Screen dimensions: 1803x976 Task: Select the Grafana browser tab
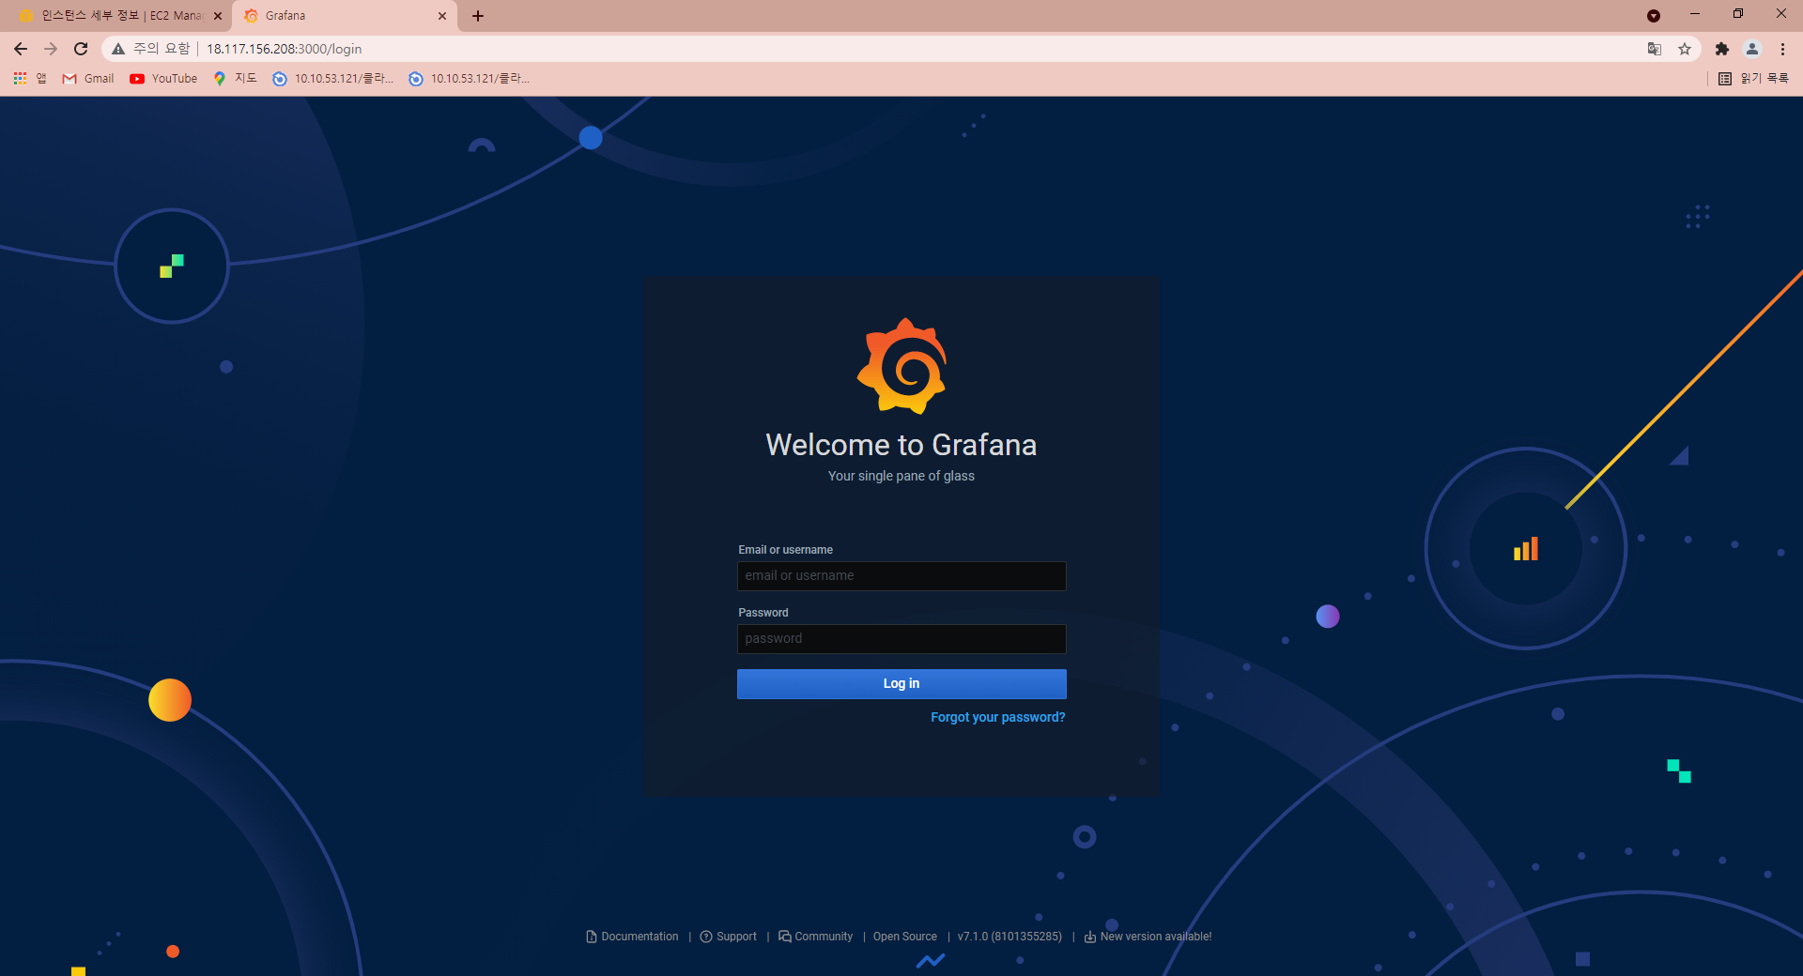[x=343, y=16]
